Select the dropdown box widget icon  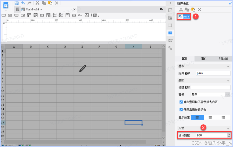coord(23,15)
